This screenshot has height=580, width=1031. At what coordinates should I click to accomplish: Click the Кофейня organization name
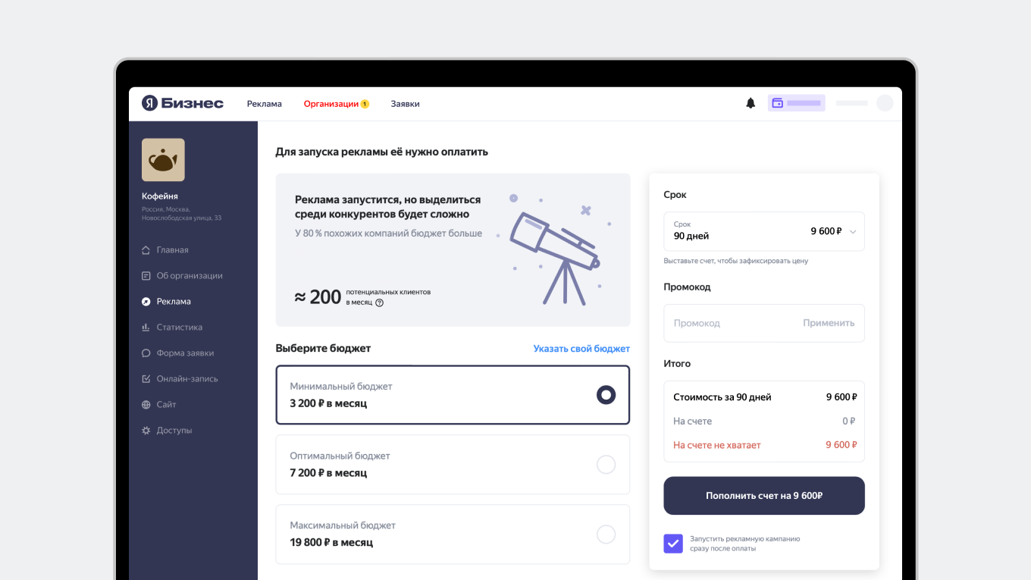tap(160, 196)
